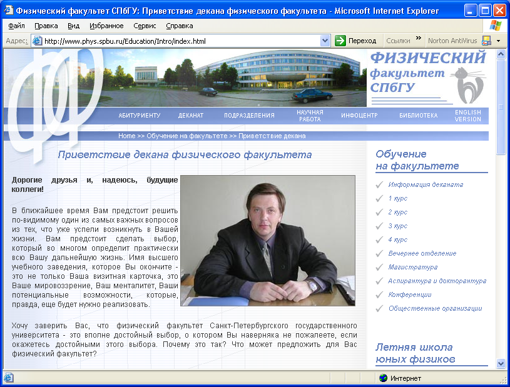Viewport: 510px width, 387px height.
Task: Open the Общественные организации link
Action: [x=435, y=308]
